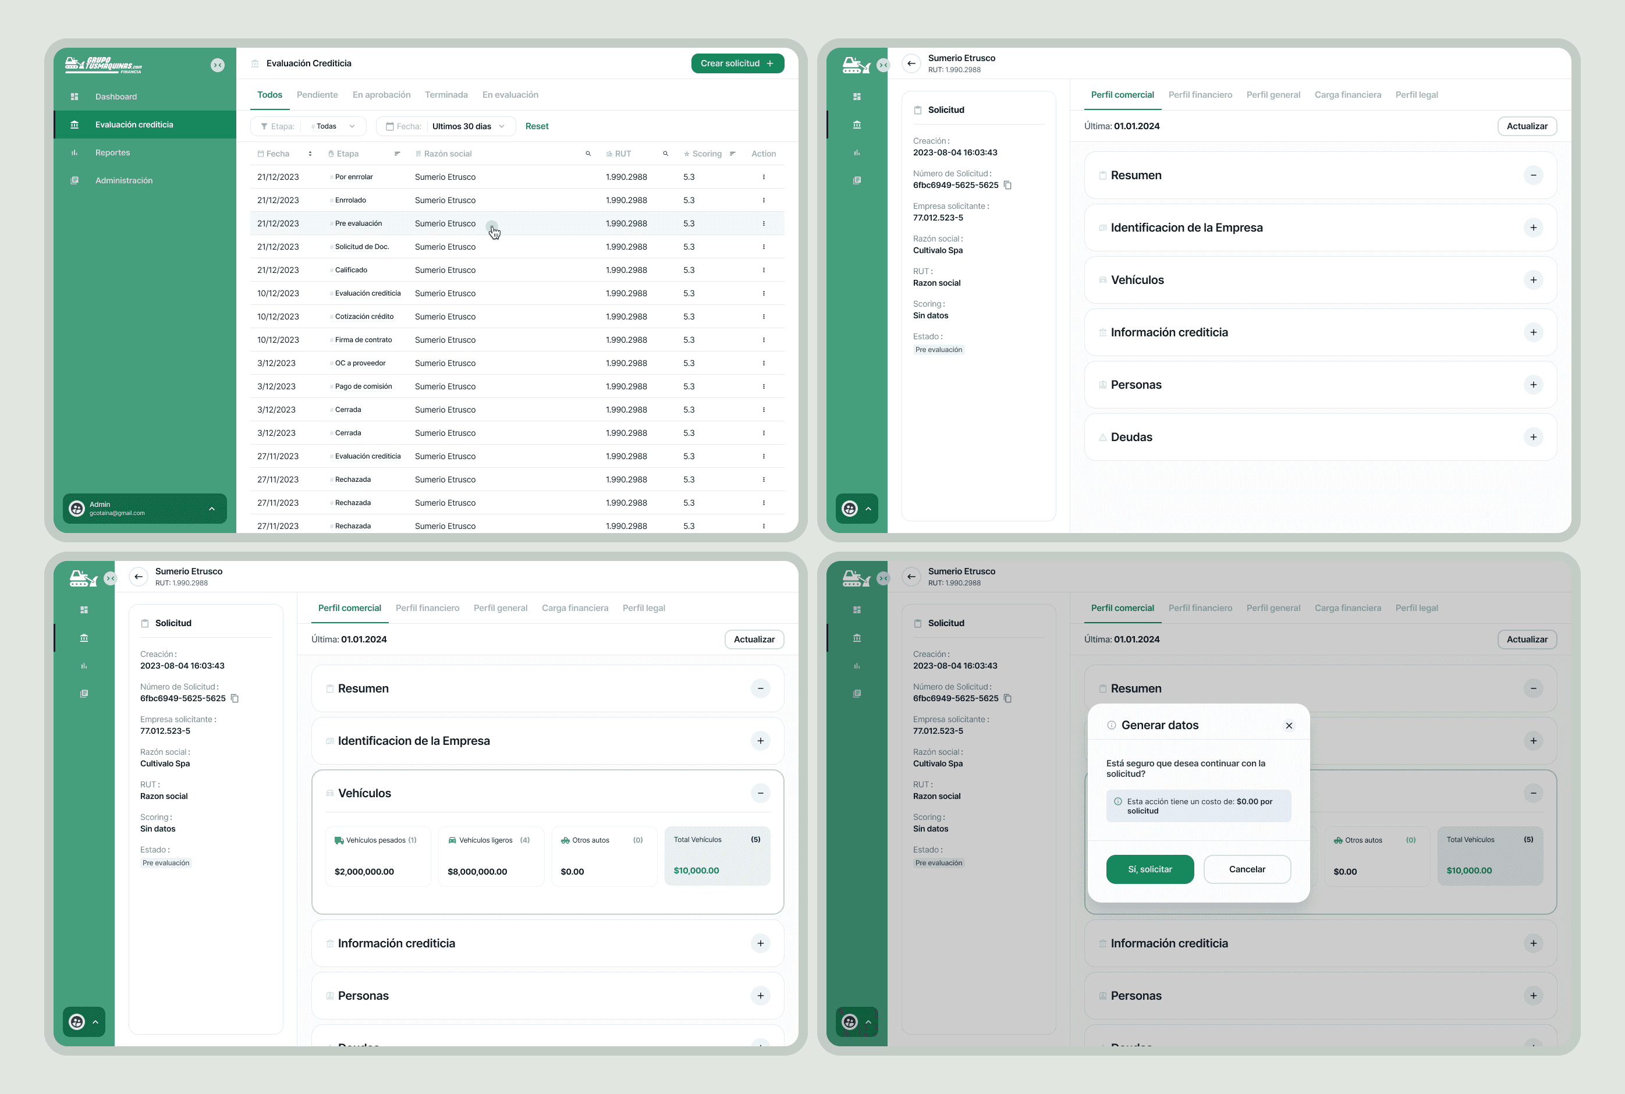Open filter icon in Etapa column header
This screenshot has width=1625, height=1094.
(x=397, y=154)
